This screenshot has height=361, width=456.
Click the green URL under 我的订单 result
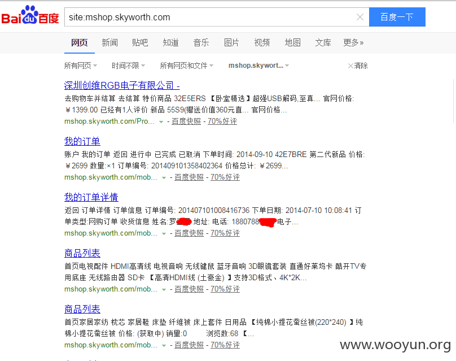[111, 177]
